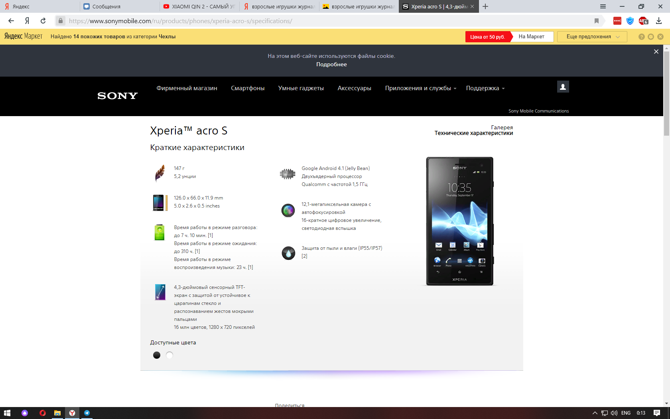Open browser downloads arrow icon
The height and width of the screenshot is (419, 670).
[659, 21]
